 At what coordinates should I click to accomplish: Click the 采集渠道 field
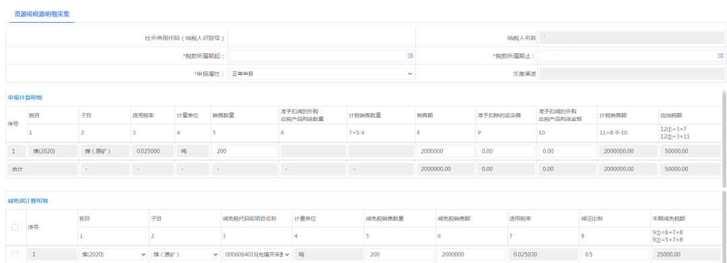pos(631,73)
